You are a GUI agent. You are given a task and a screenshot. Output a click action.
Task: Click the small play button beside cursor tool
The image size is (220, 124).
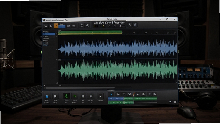tap(118, 94)
